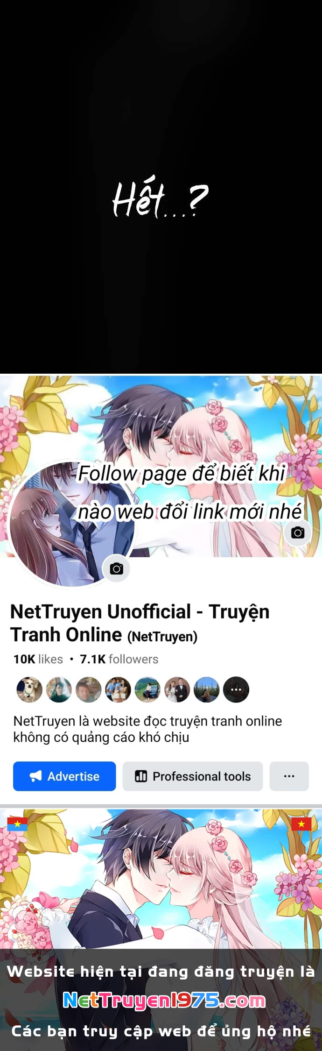The image size is (322, 1051).
Task: Open Professional tools
Action: 193,776
